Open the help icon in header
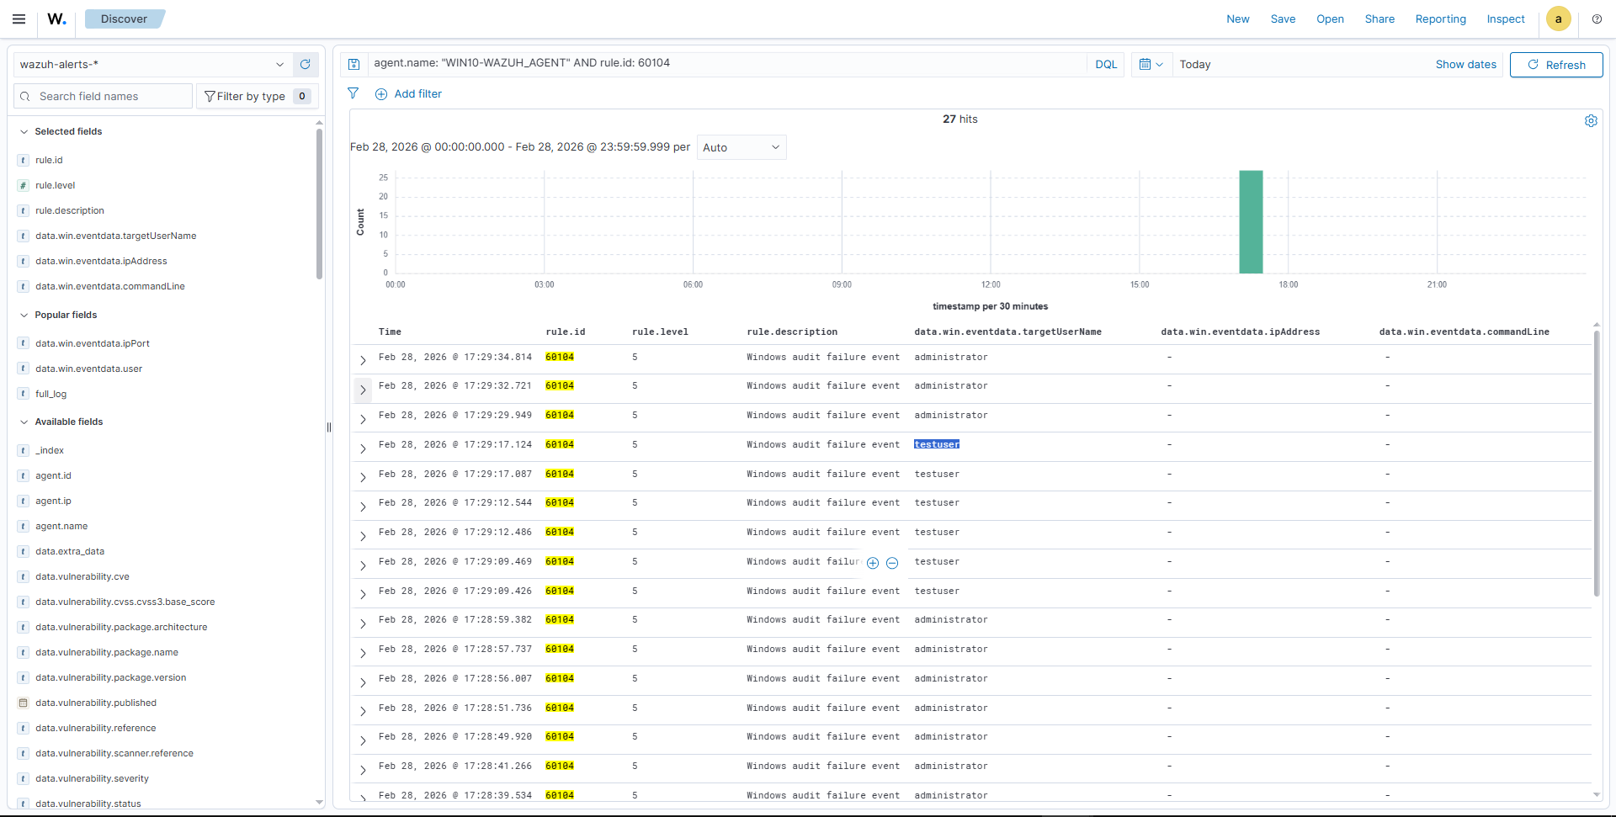1616x817 pixels. [1597, 19]
